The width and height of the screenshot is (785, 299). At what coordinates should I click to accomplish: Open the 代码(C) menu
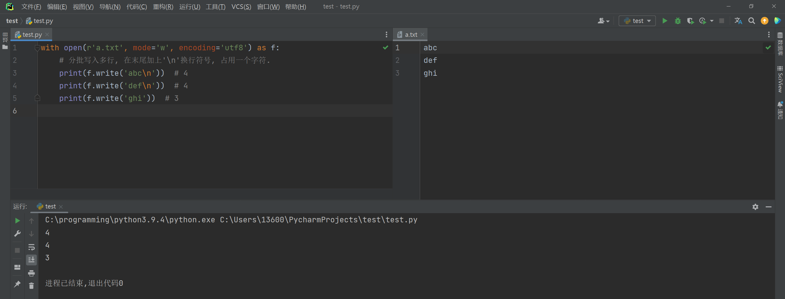(x=137, y=6)
